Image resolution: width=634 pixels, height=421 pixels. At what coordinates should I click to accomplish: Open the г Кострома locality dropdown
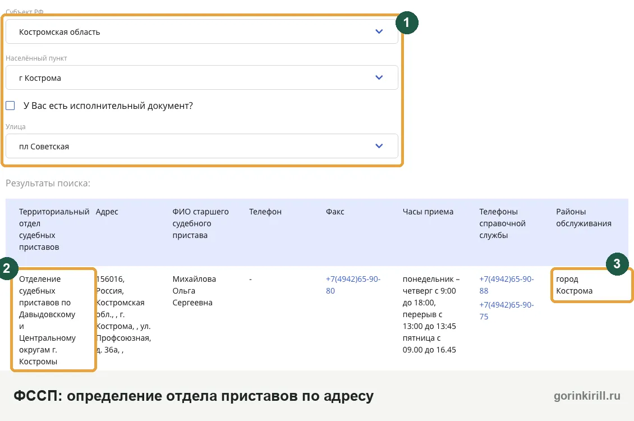(x=202, y=77)
